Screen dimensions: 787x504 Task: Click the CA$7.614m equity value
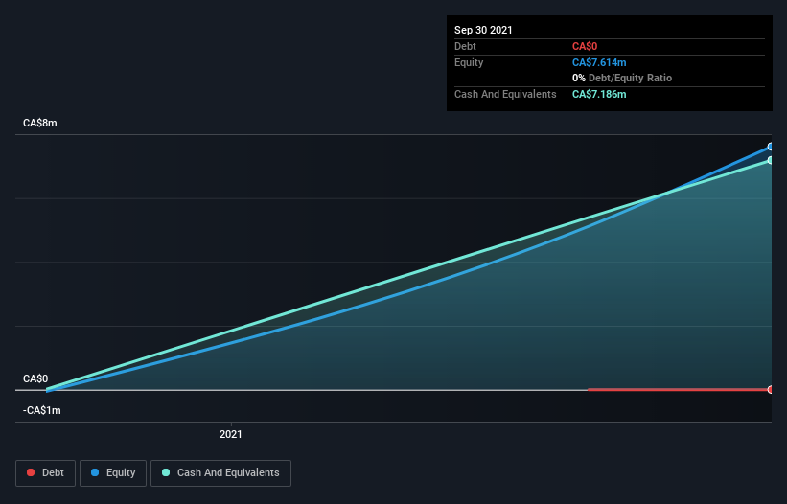pyautogui.click(x=599, y=62)
